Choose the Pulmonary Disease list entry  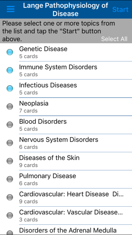[x=66, y=179]
